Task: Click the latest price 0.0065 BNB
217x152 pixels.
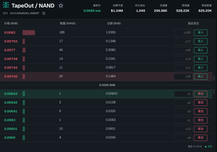Action: pos(92,11)
